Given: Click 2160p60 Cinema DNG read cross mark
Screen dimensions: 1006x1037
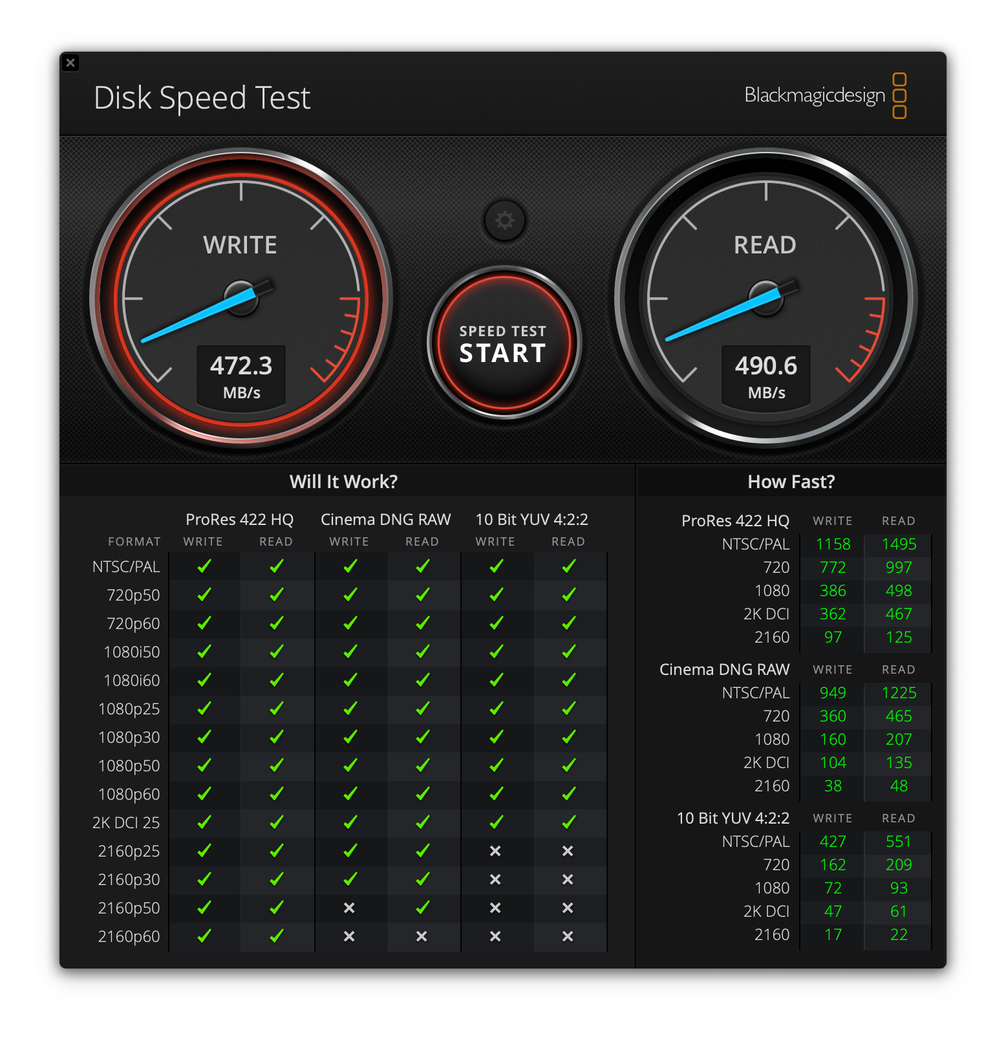Looking at the screenshot, I should (422, 937).
